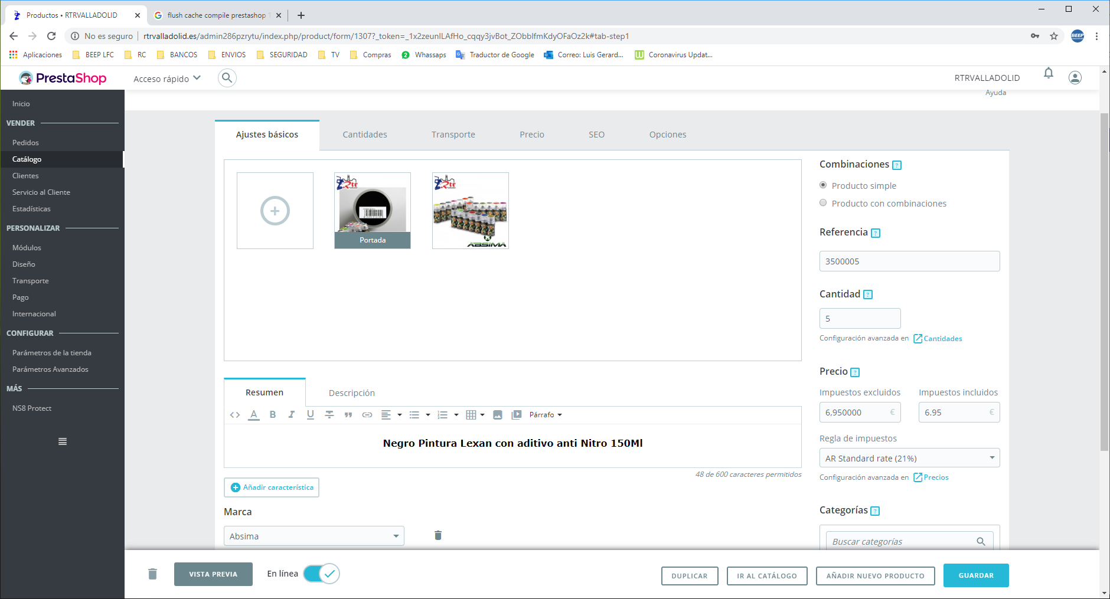This screenshot has height=599, width=1110.
Task: Open the Marca dropdown showing Absima
Action: [x=314, y=536]
